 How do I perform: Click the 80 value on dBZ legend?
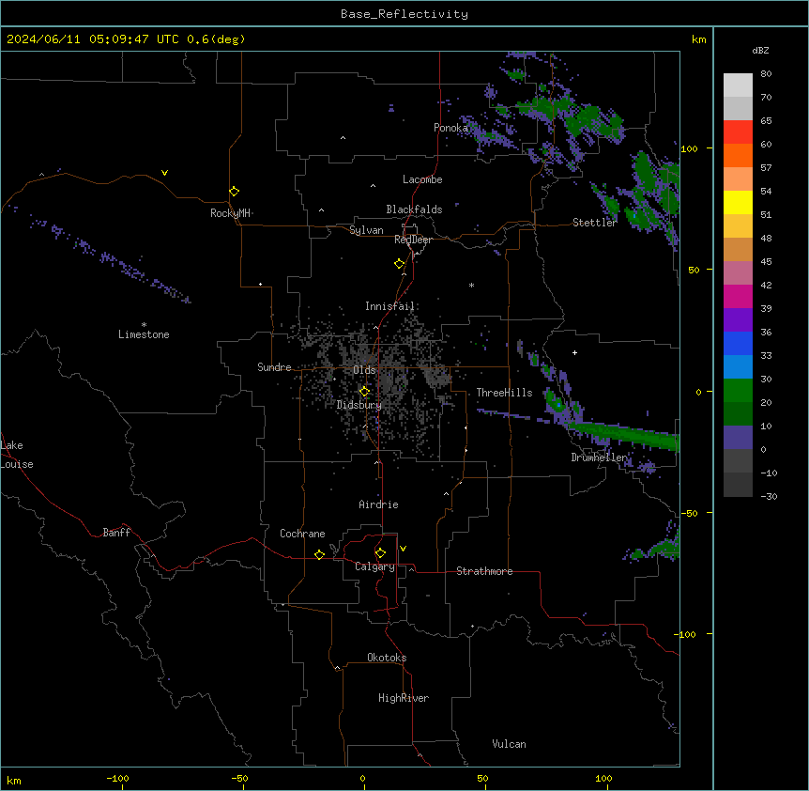pos(766,74)
